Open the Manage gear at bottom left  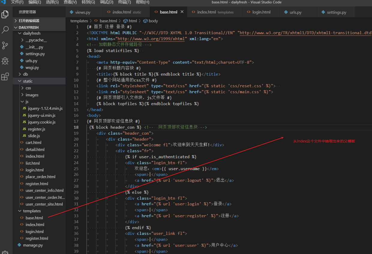point(5,253)
